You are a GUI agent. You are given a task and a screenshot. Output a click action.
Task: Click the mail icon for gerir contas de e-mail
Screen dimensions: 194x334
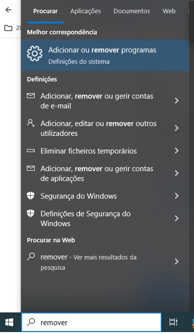point(31,96)
